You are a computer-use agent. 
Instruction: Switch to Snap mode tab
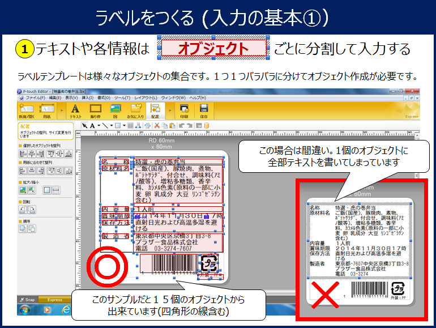click(27, 300)
